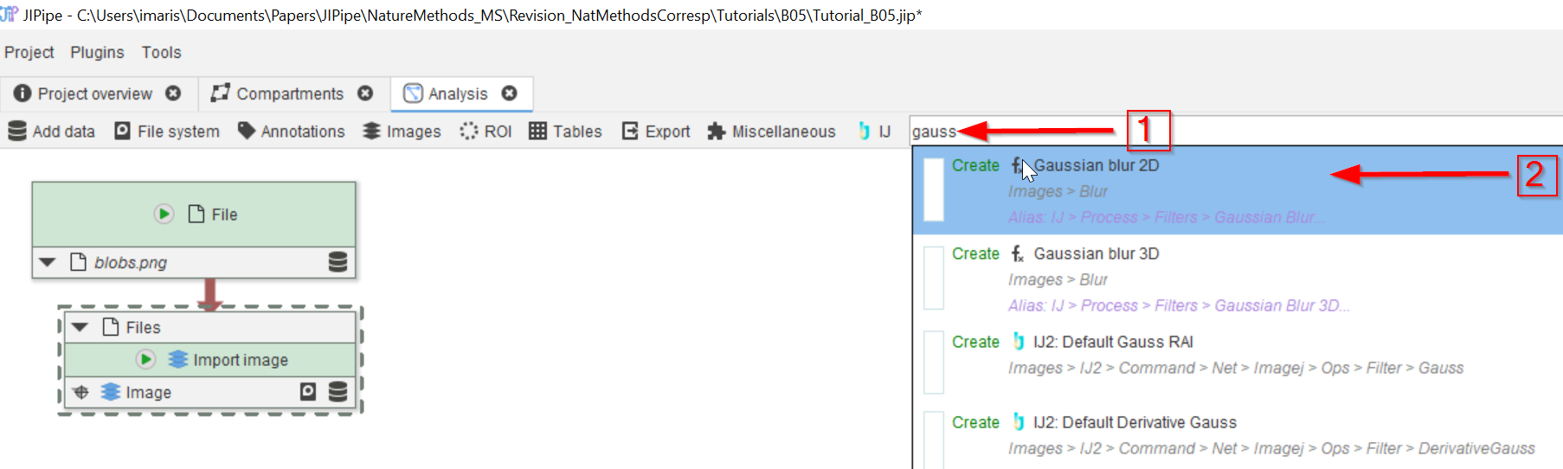Open the IJ toolbar menu
1563x469 pixels.
[874, 132]
